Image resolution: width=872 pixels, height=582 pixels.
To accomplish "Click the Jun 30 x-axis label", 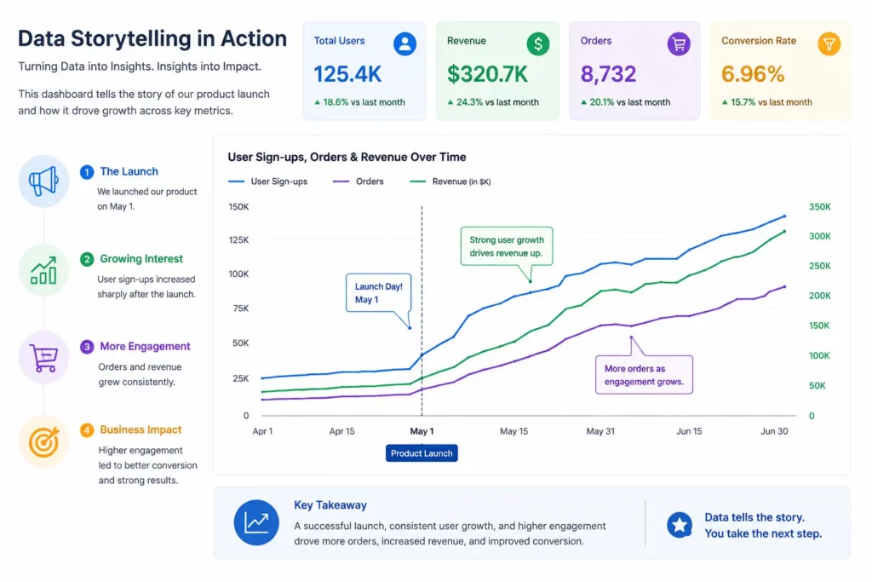I will coord(774,431).
